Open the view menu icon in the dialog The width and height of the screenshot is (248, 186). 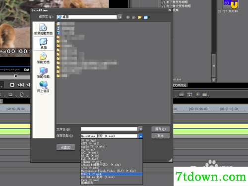pos(146,17)
